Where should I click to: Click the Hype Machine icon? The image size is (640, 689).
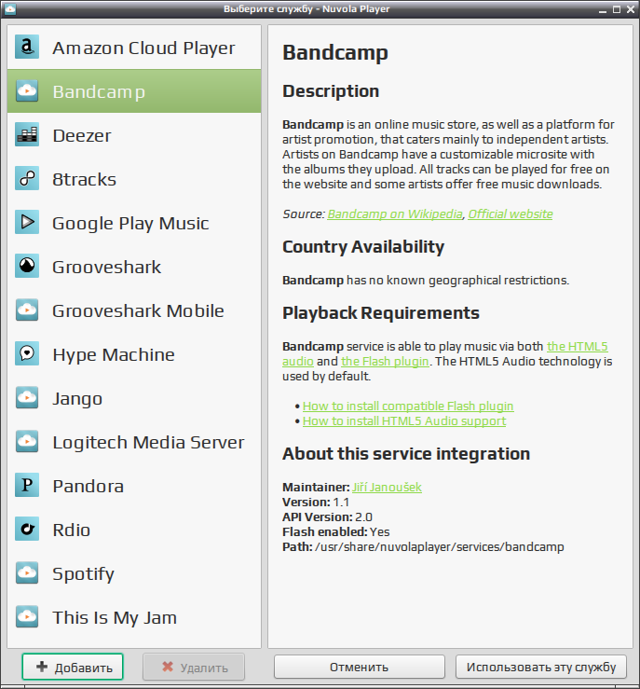tap(27, 353)
